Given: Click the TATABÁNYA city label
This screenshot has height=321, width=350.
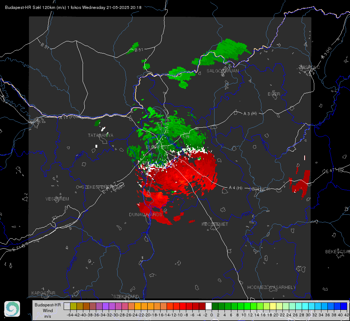Looking at the screenshot, I should click(x=100, y=135).
